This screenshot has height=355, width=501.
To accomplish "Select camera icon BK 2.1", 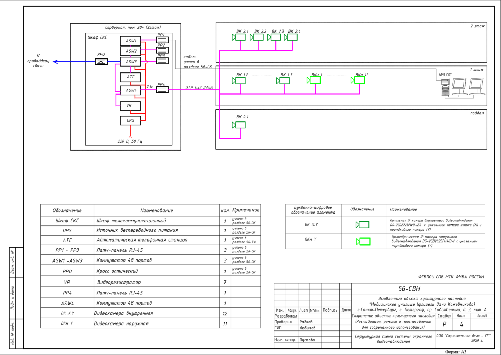I will coord(239,37).
